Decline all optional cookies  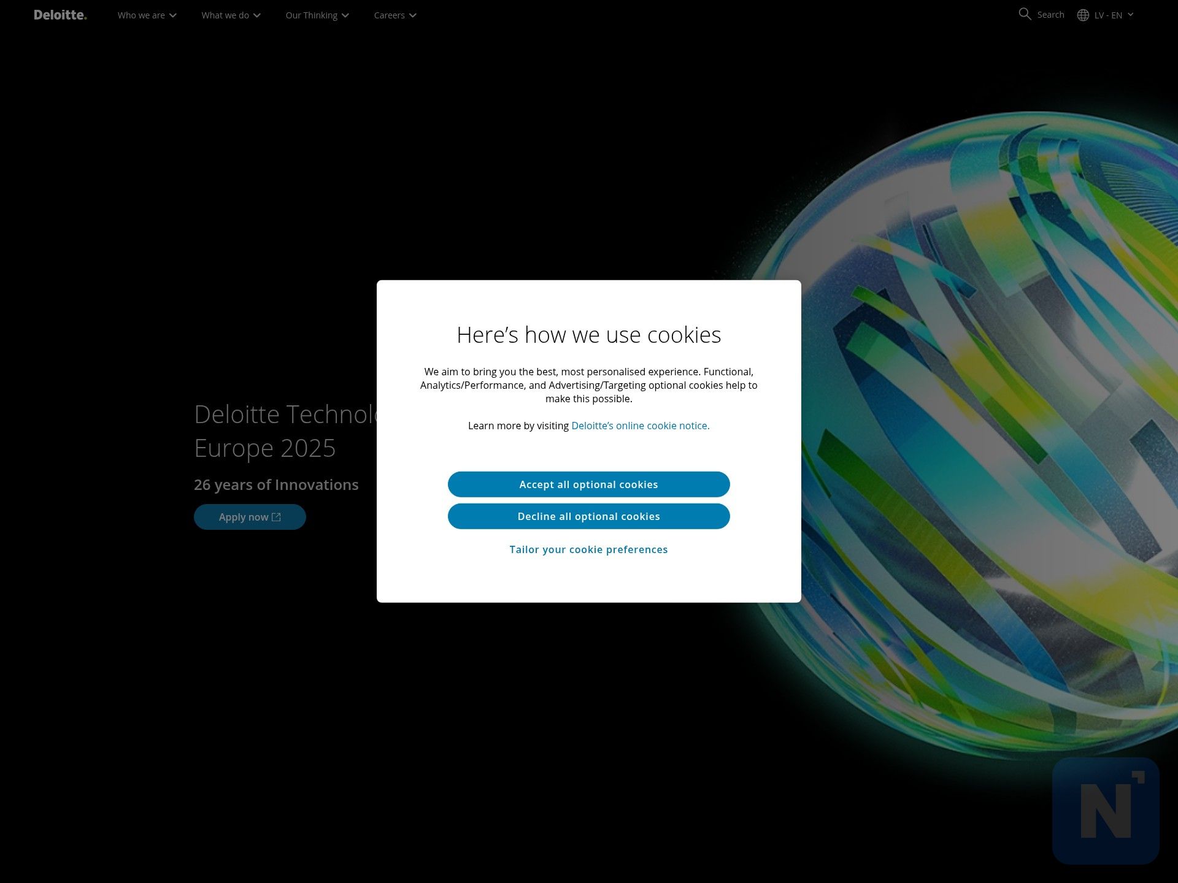[589, 516]
